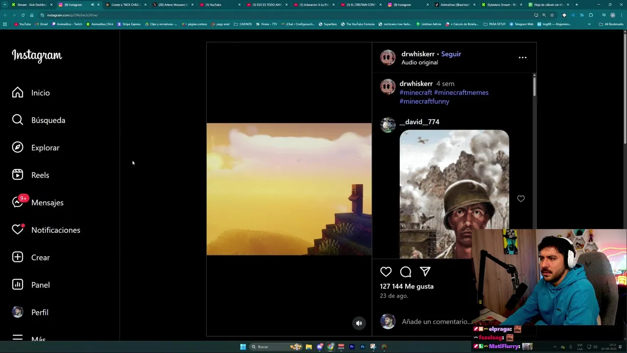The image size is (627, 353).
Task: Go to Inicio in Instagram sidebar
Action: tap(31, 93)
